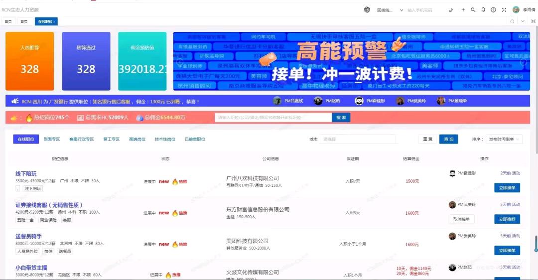Go to previous banner using left arrow
The image size is (538, 280).
(180, 62)
